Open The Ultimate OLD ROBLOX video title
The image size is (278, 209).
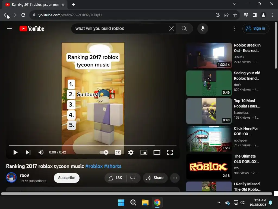pyautogui.click(x=247, y=159)
